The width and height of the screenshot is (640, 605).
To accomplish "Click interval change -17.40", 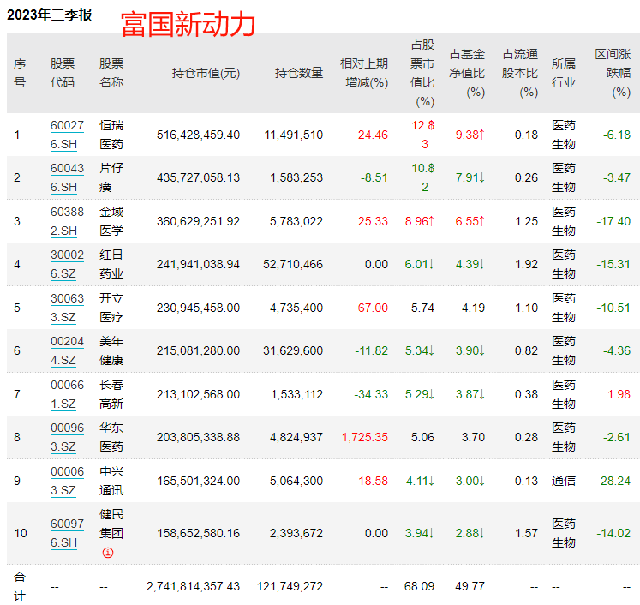I will tap(613, 221).
